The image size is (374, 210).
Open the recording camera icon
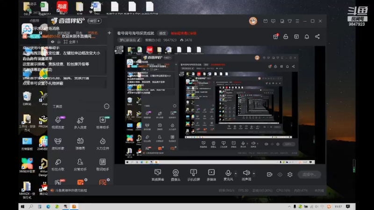(270, 175)
